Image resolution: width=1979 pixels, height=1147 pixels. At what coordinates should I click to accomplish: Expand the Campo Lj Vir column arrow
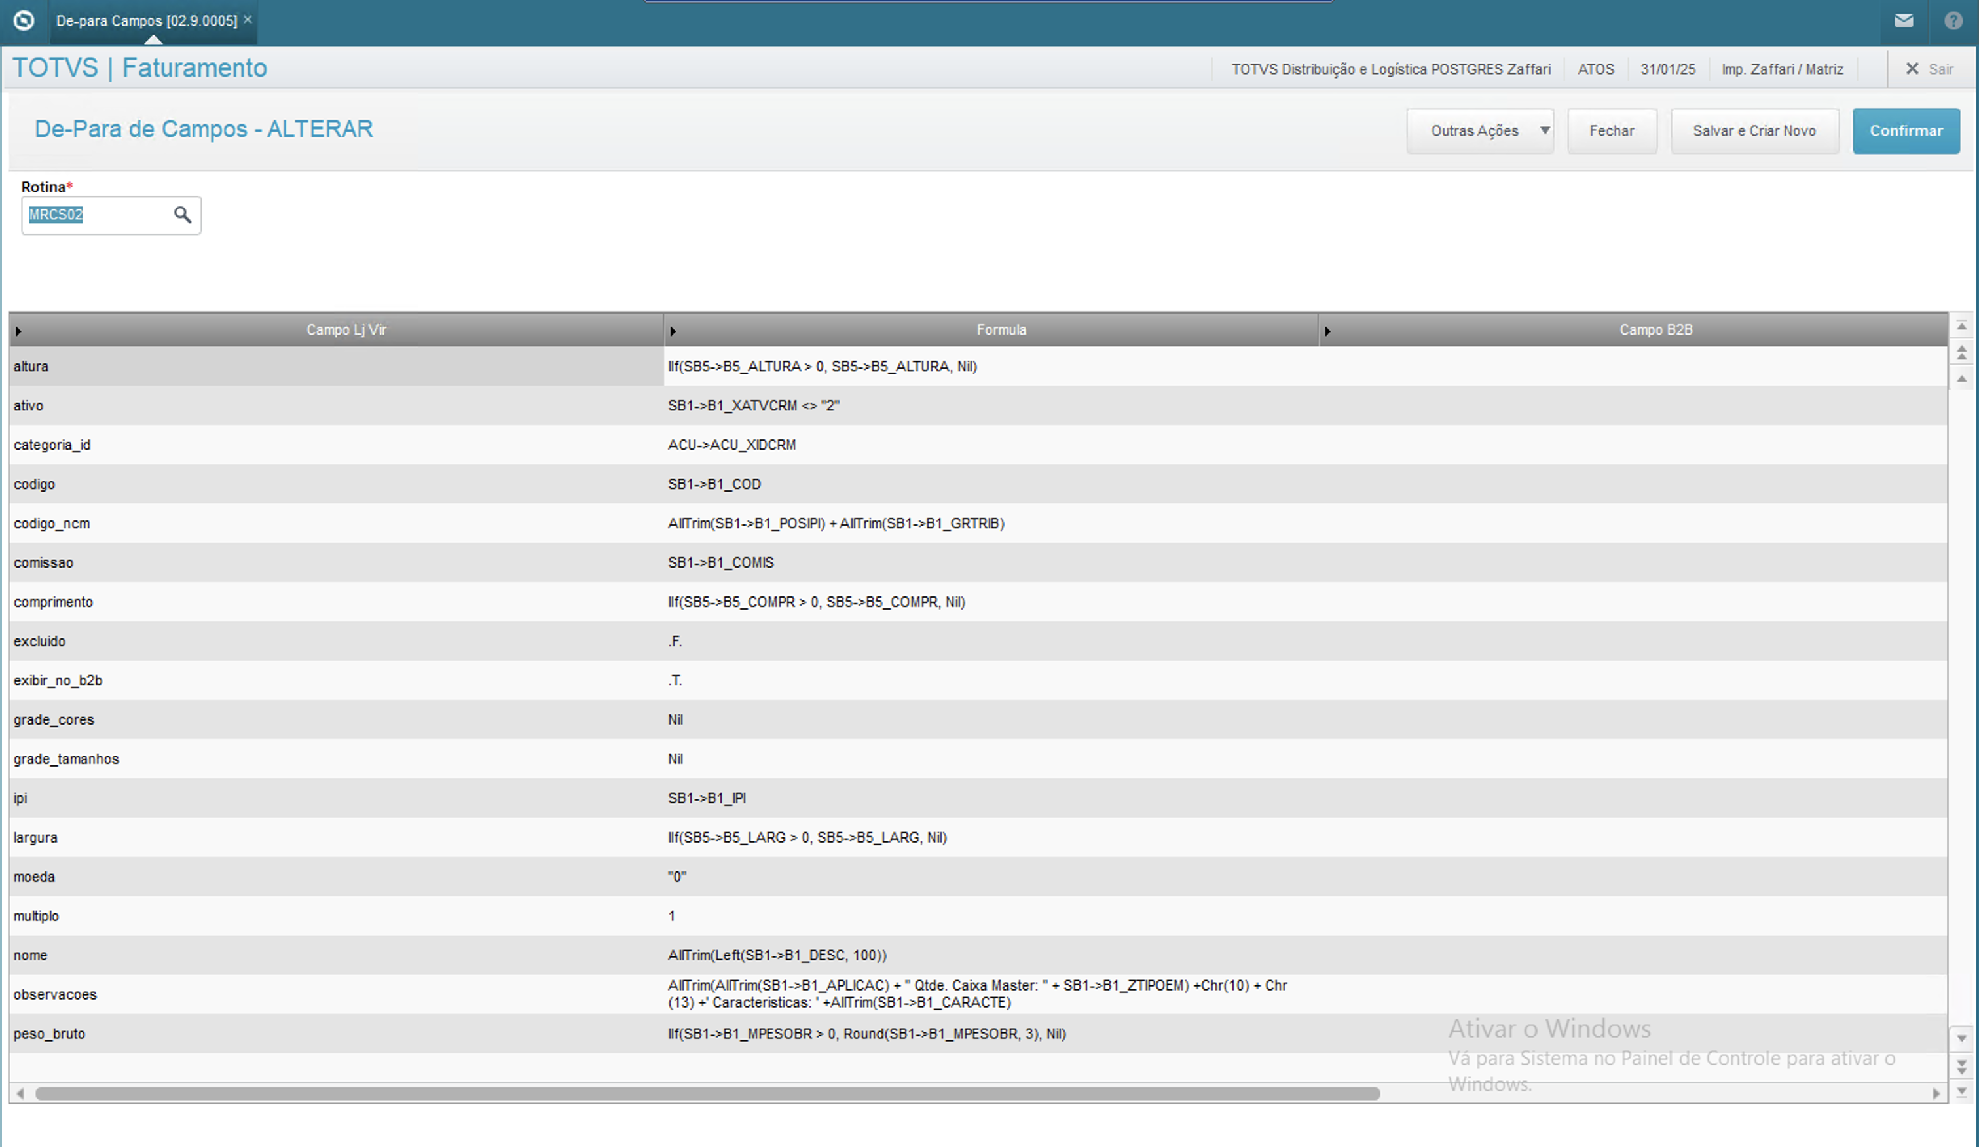tap(18, 331)
